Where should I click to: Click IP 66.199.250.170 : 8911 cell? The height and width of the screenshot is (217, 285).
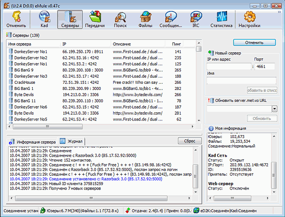(83, 52)
